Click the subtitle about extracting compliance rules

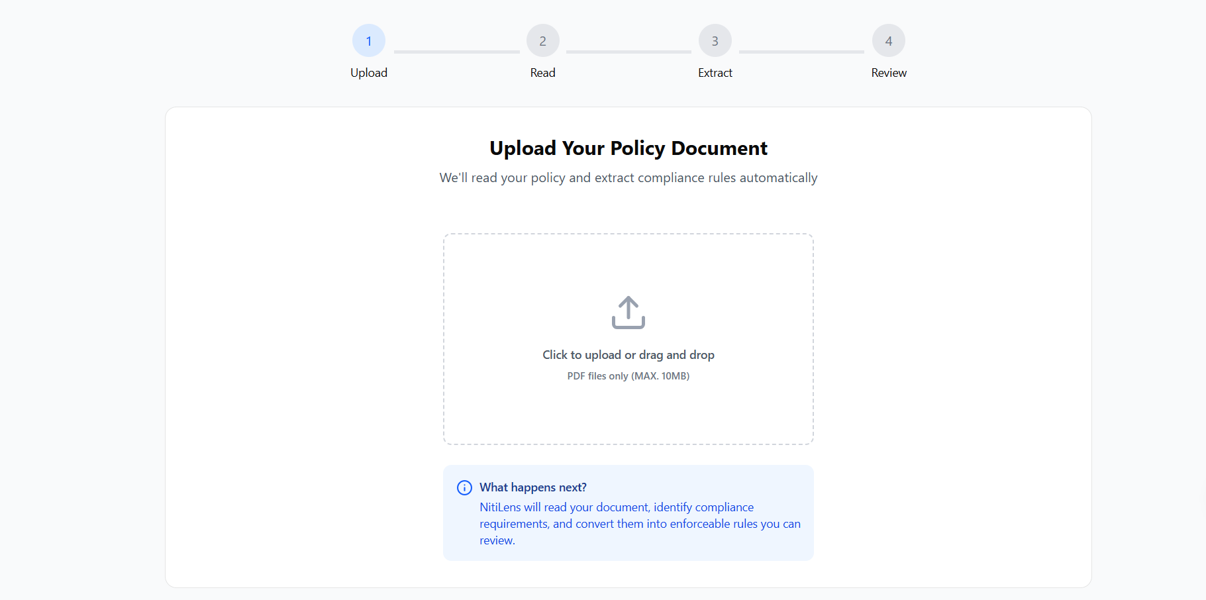628,178
